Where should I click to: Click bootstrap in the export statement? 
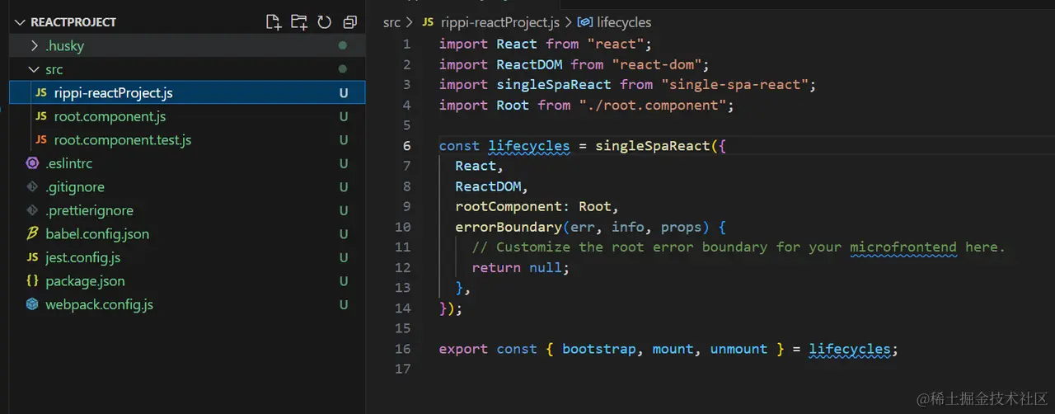point(599,349)
